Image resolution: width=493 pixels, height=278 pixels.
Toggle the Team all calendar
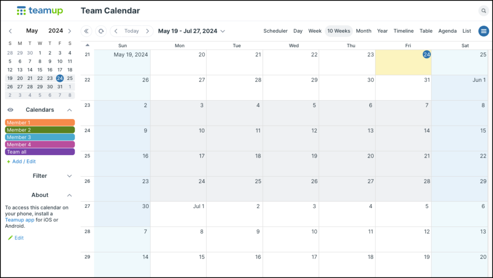[x=39, y=151]
